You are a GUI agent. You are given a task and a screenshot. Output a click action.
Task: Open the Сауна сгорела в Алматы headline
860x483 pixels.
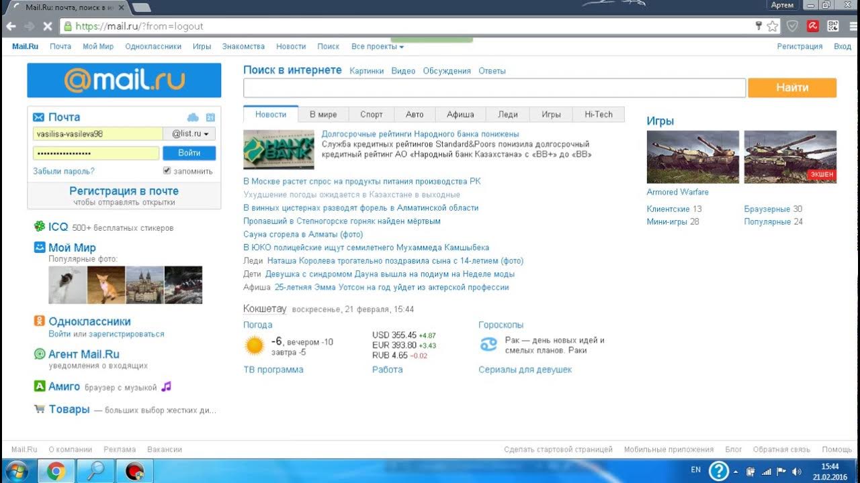[303, 234]
